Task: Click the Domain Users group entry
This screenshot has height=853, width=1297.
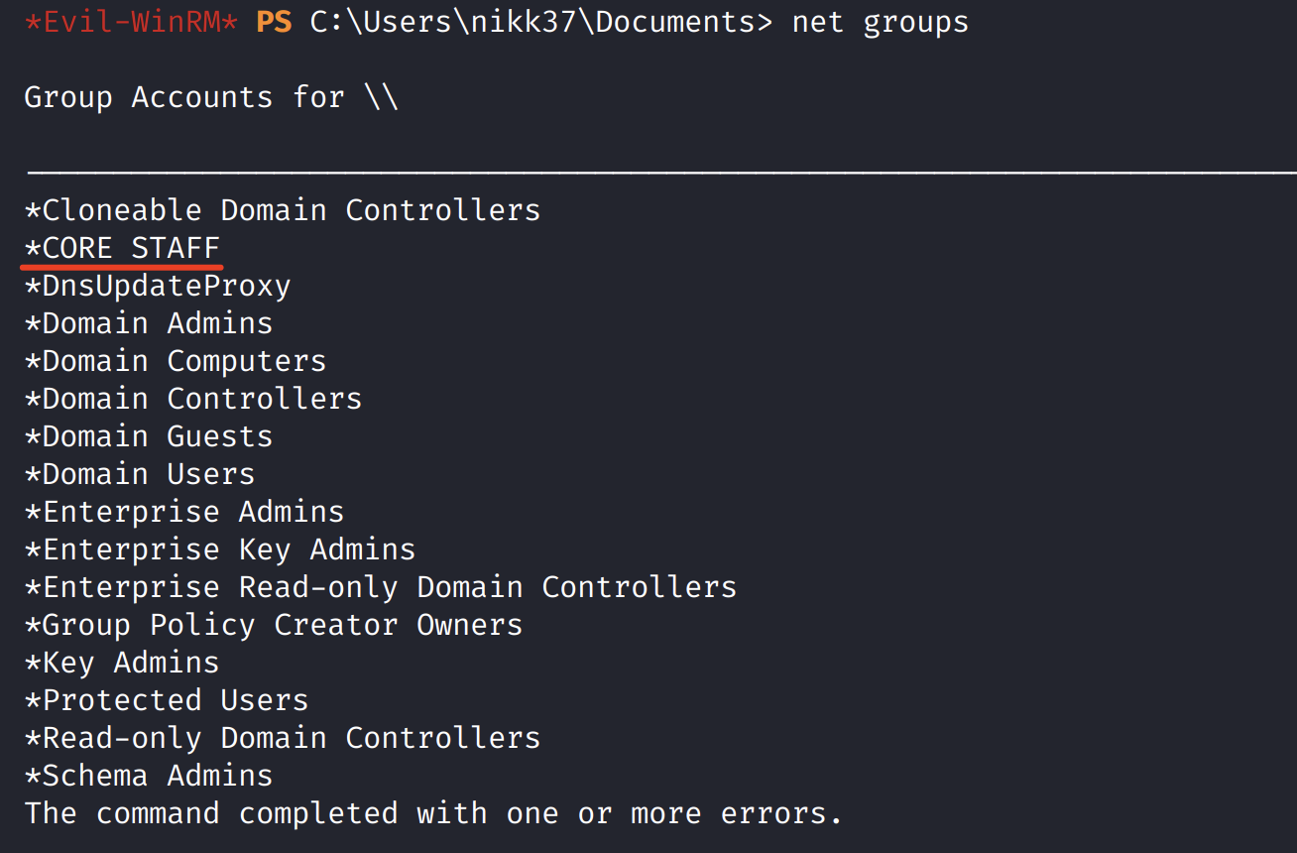Action: pyautogui.click(x=140, y=474)
